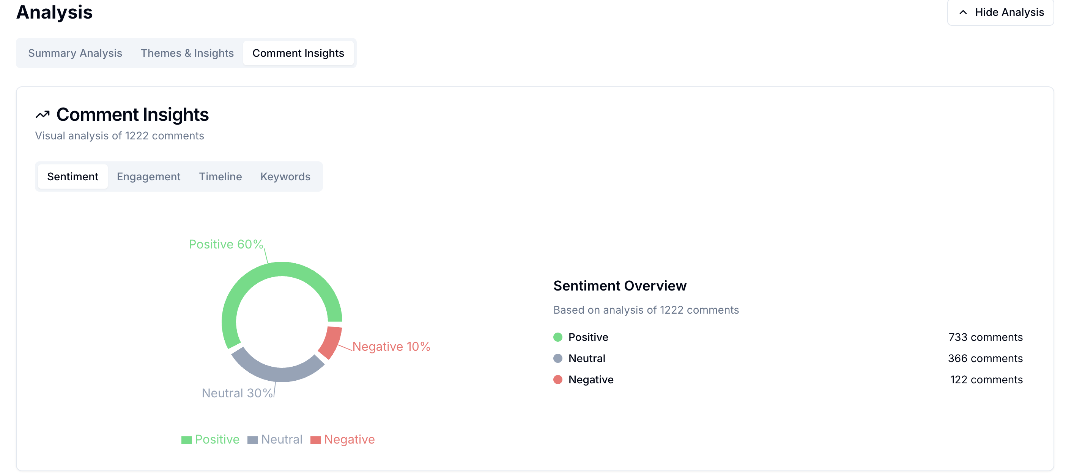Image resolution: width=1074 pixels, height=475 pixels.
Task: Toggle Neutral series in chart legend
Action: pyautogui.click(x=275, y=439)
